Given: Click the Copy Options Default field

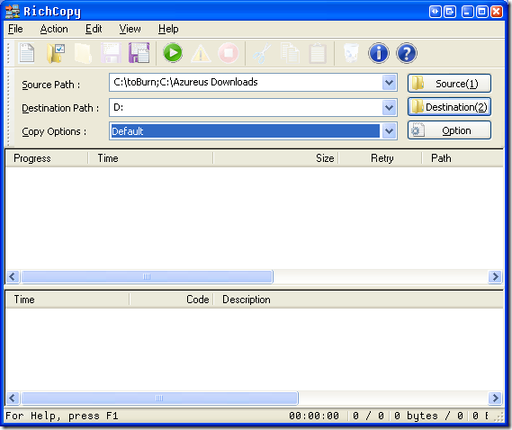Looking at the screenshot, I should pos(246,131).
